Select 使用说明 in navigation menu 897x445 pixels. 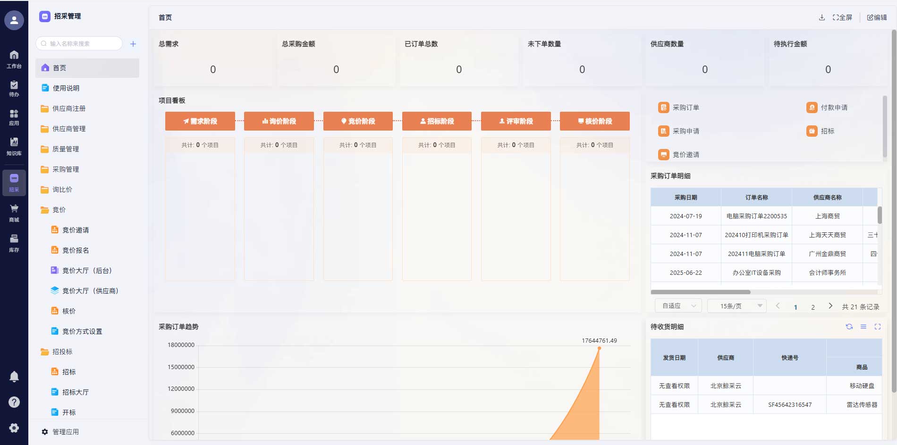point(66,88)
